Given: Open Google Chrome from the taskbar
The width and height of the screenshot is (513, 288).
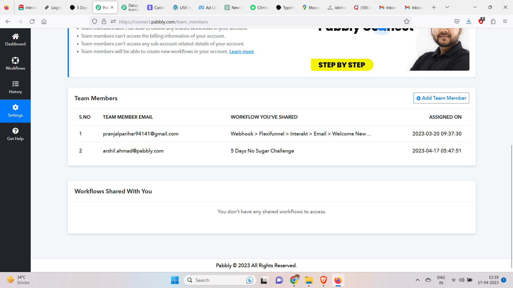Looking at the screenshot, I should [x=294, y=280].
